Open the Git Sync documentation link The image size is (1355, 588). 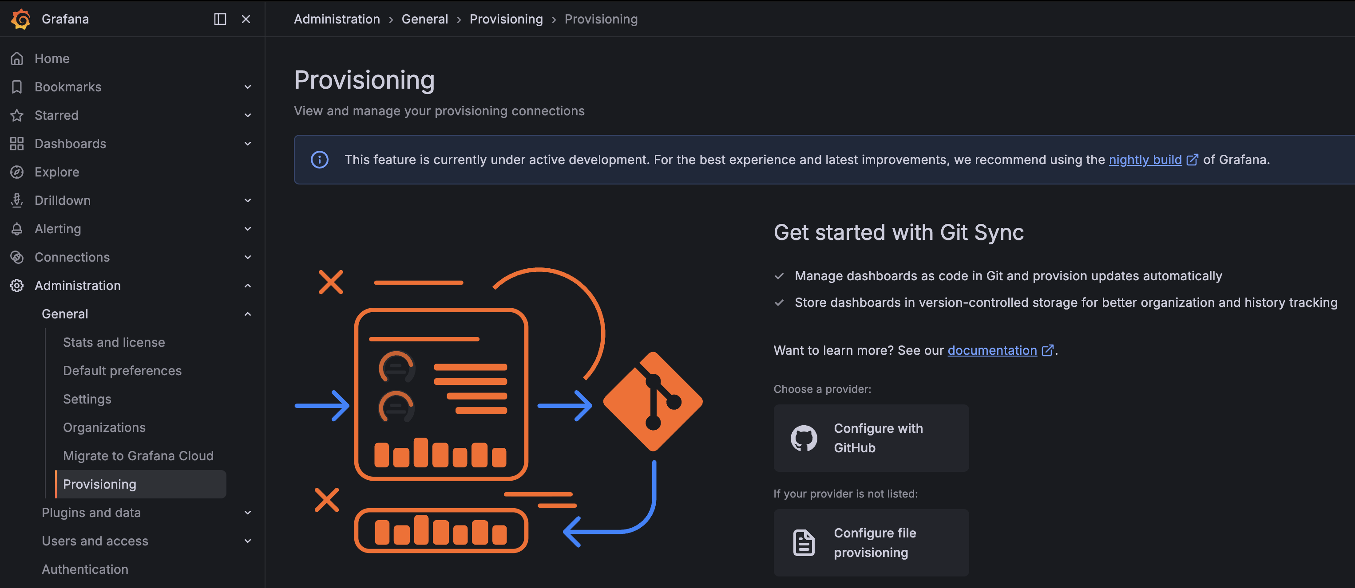click(991, 350)
